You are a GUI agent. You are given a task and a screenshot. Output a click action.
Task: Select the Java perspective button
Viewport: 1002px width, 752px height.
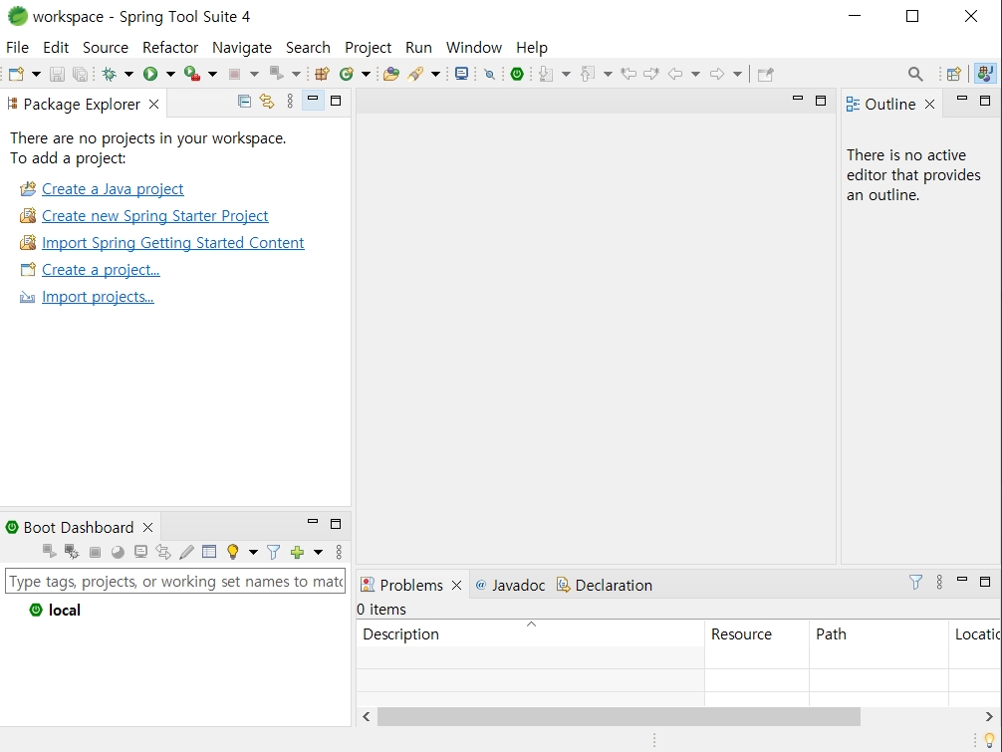tap(985, 74)
